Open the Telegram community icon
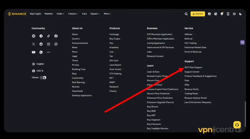Image resolution: width=250 pixels, height=139 pixels. click(41, 36)
